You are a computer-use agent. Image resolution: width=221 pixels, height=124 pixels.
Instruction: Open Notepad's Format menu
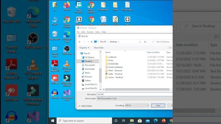point(90,32)
